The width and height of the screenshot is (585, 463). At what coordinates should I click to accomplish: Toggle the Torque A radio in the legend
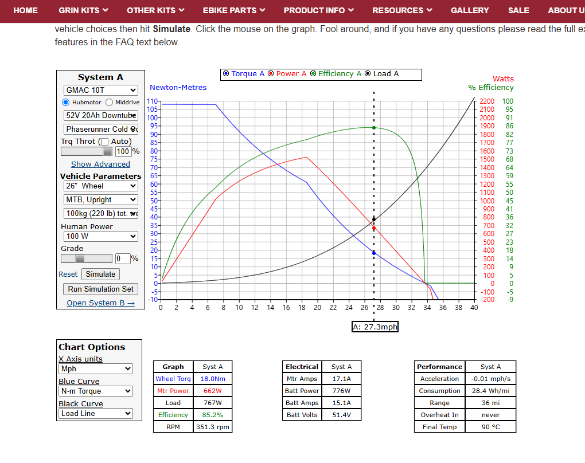pos(226,73)
